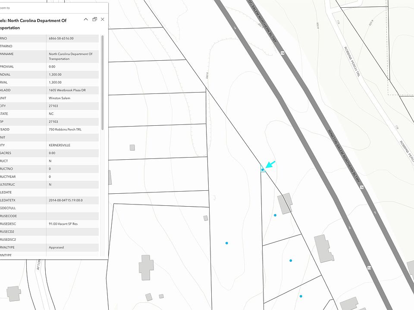Click the 'Appraised' value

click(x=56, y=248)
